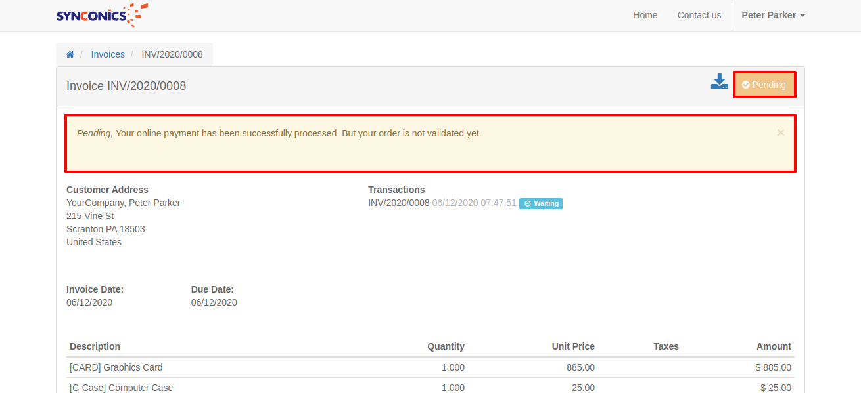Click the Synconics logo

click(102, 15)
